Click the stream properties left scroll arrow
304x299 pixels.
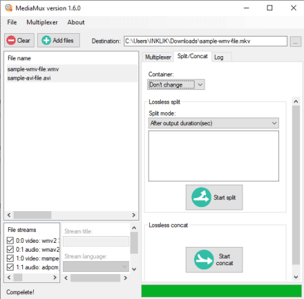[x=66, y=278]
